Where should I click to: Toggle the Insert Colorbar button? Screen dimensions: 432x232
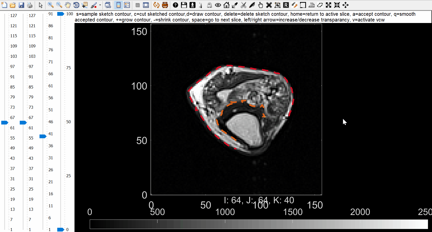[x=118, y=5]
